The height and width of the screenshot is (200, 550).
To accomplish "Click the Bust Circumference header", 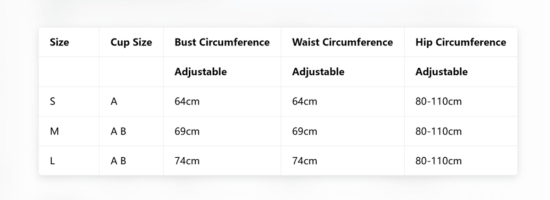I will [x=222, y=43].
